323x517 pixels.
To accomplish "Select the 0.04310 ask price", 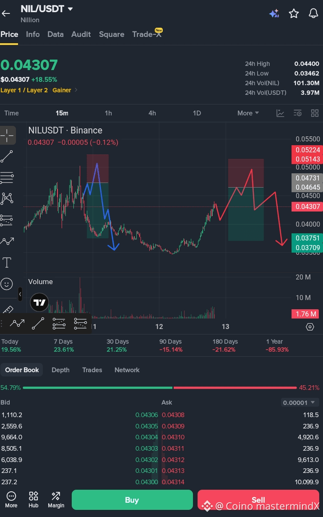I will click(x=173, y=437).
